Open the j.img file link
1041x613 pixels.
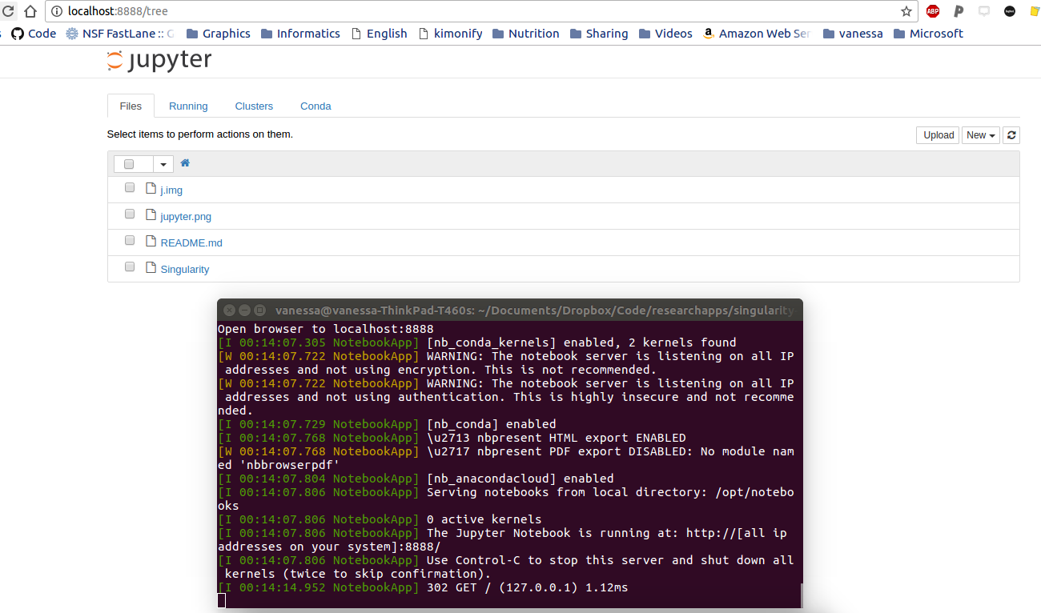(x=171, y=190)
